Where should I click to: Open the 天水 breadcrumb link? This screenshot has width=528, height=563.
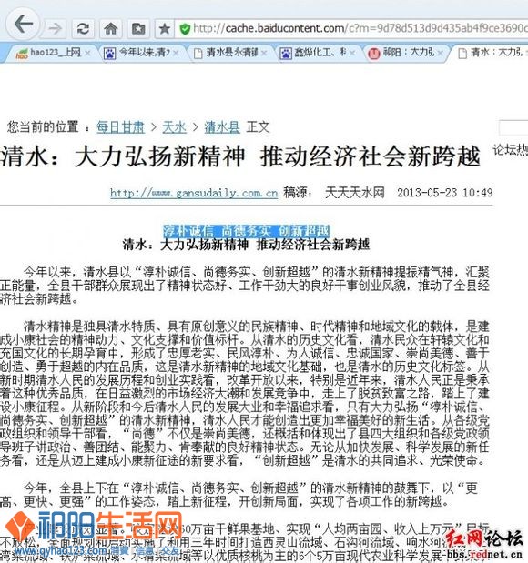pyautogui.click(x=174, y=127)
